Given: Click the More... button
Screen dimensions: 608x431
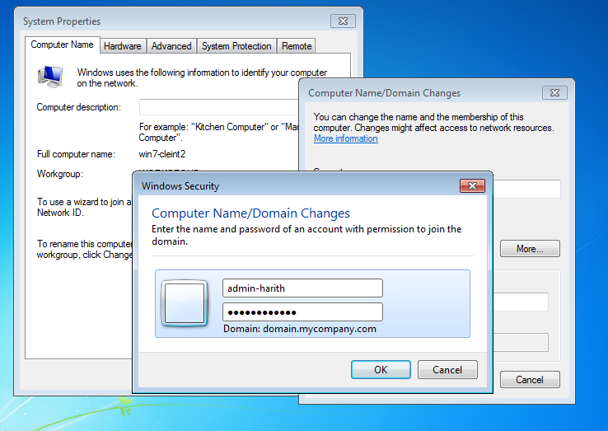Looking at the screenshot, I should 530,249.
